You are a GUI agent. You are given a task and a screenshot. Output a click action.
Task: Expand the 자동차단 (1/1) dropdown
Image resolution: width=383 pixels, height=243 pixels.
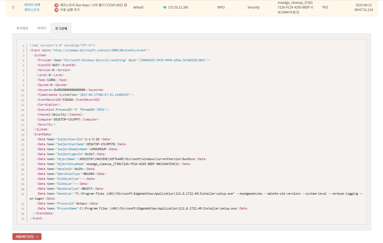(x=27, y=237)
